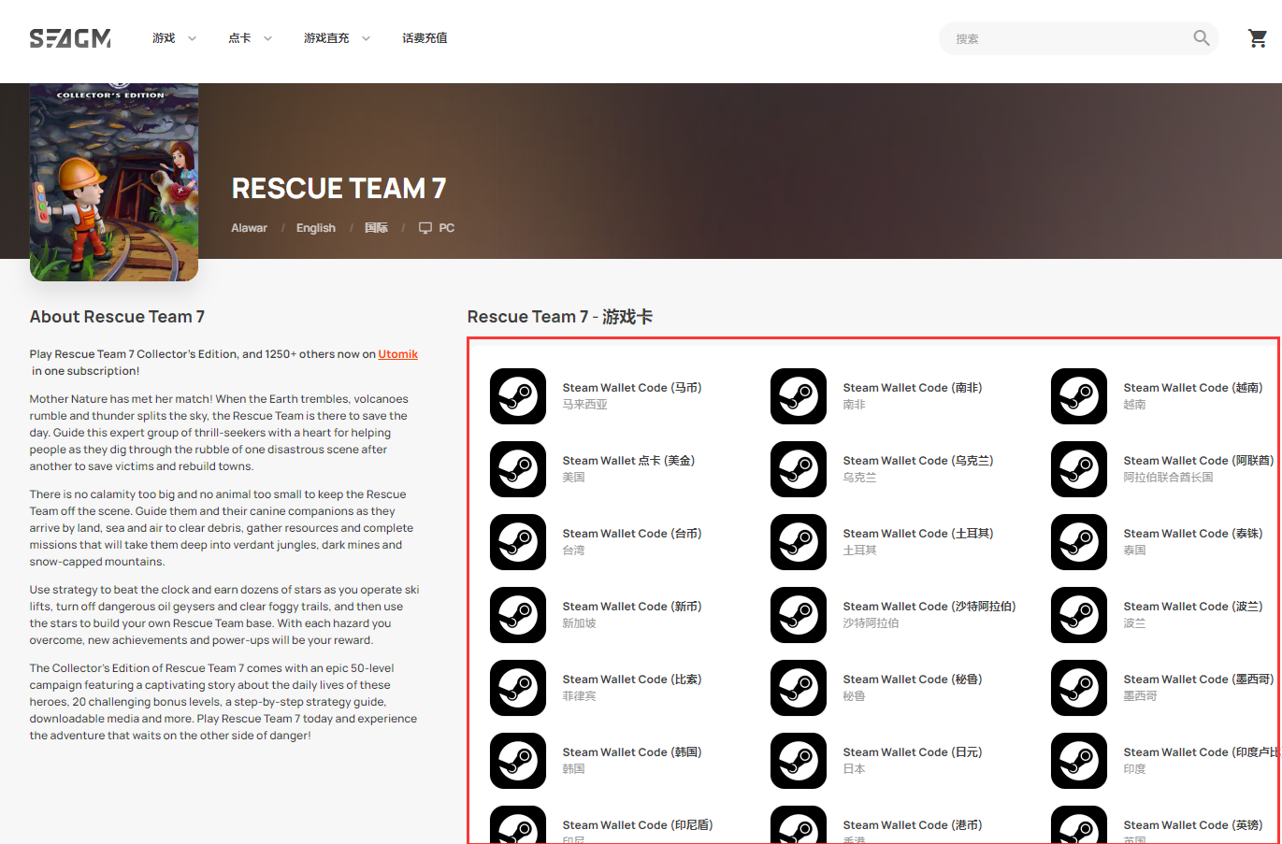Viewport: 1282px width, 844px height.
Task: Open Steam Wallet Code (南非) link
Action: pyautogui.click(x=913, y=388)
